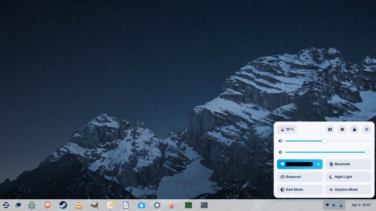The height and width of the screenshot is (211, 376).
Task: Launch GIMP image editor
Action: coord(94,205)
